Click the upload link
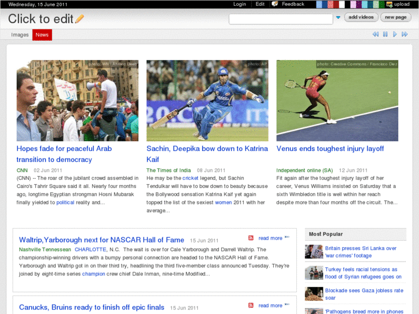This screenshot has width=419, height=314. click(402, 4)
